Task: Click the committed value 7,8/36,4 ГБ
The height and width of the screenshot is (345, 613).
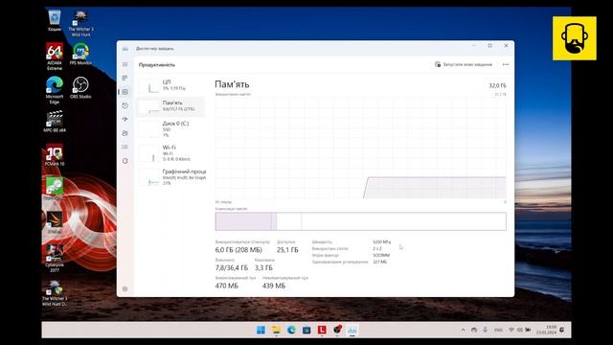Action: [x=232, y=268]
